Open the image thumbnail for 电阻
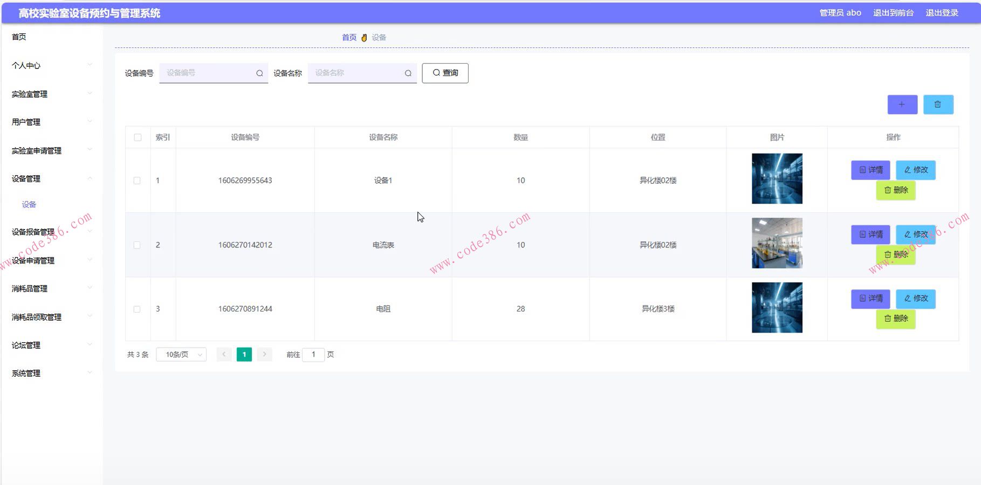Viewport: 981px width, 485px height. click(x=777, y=308)
